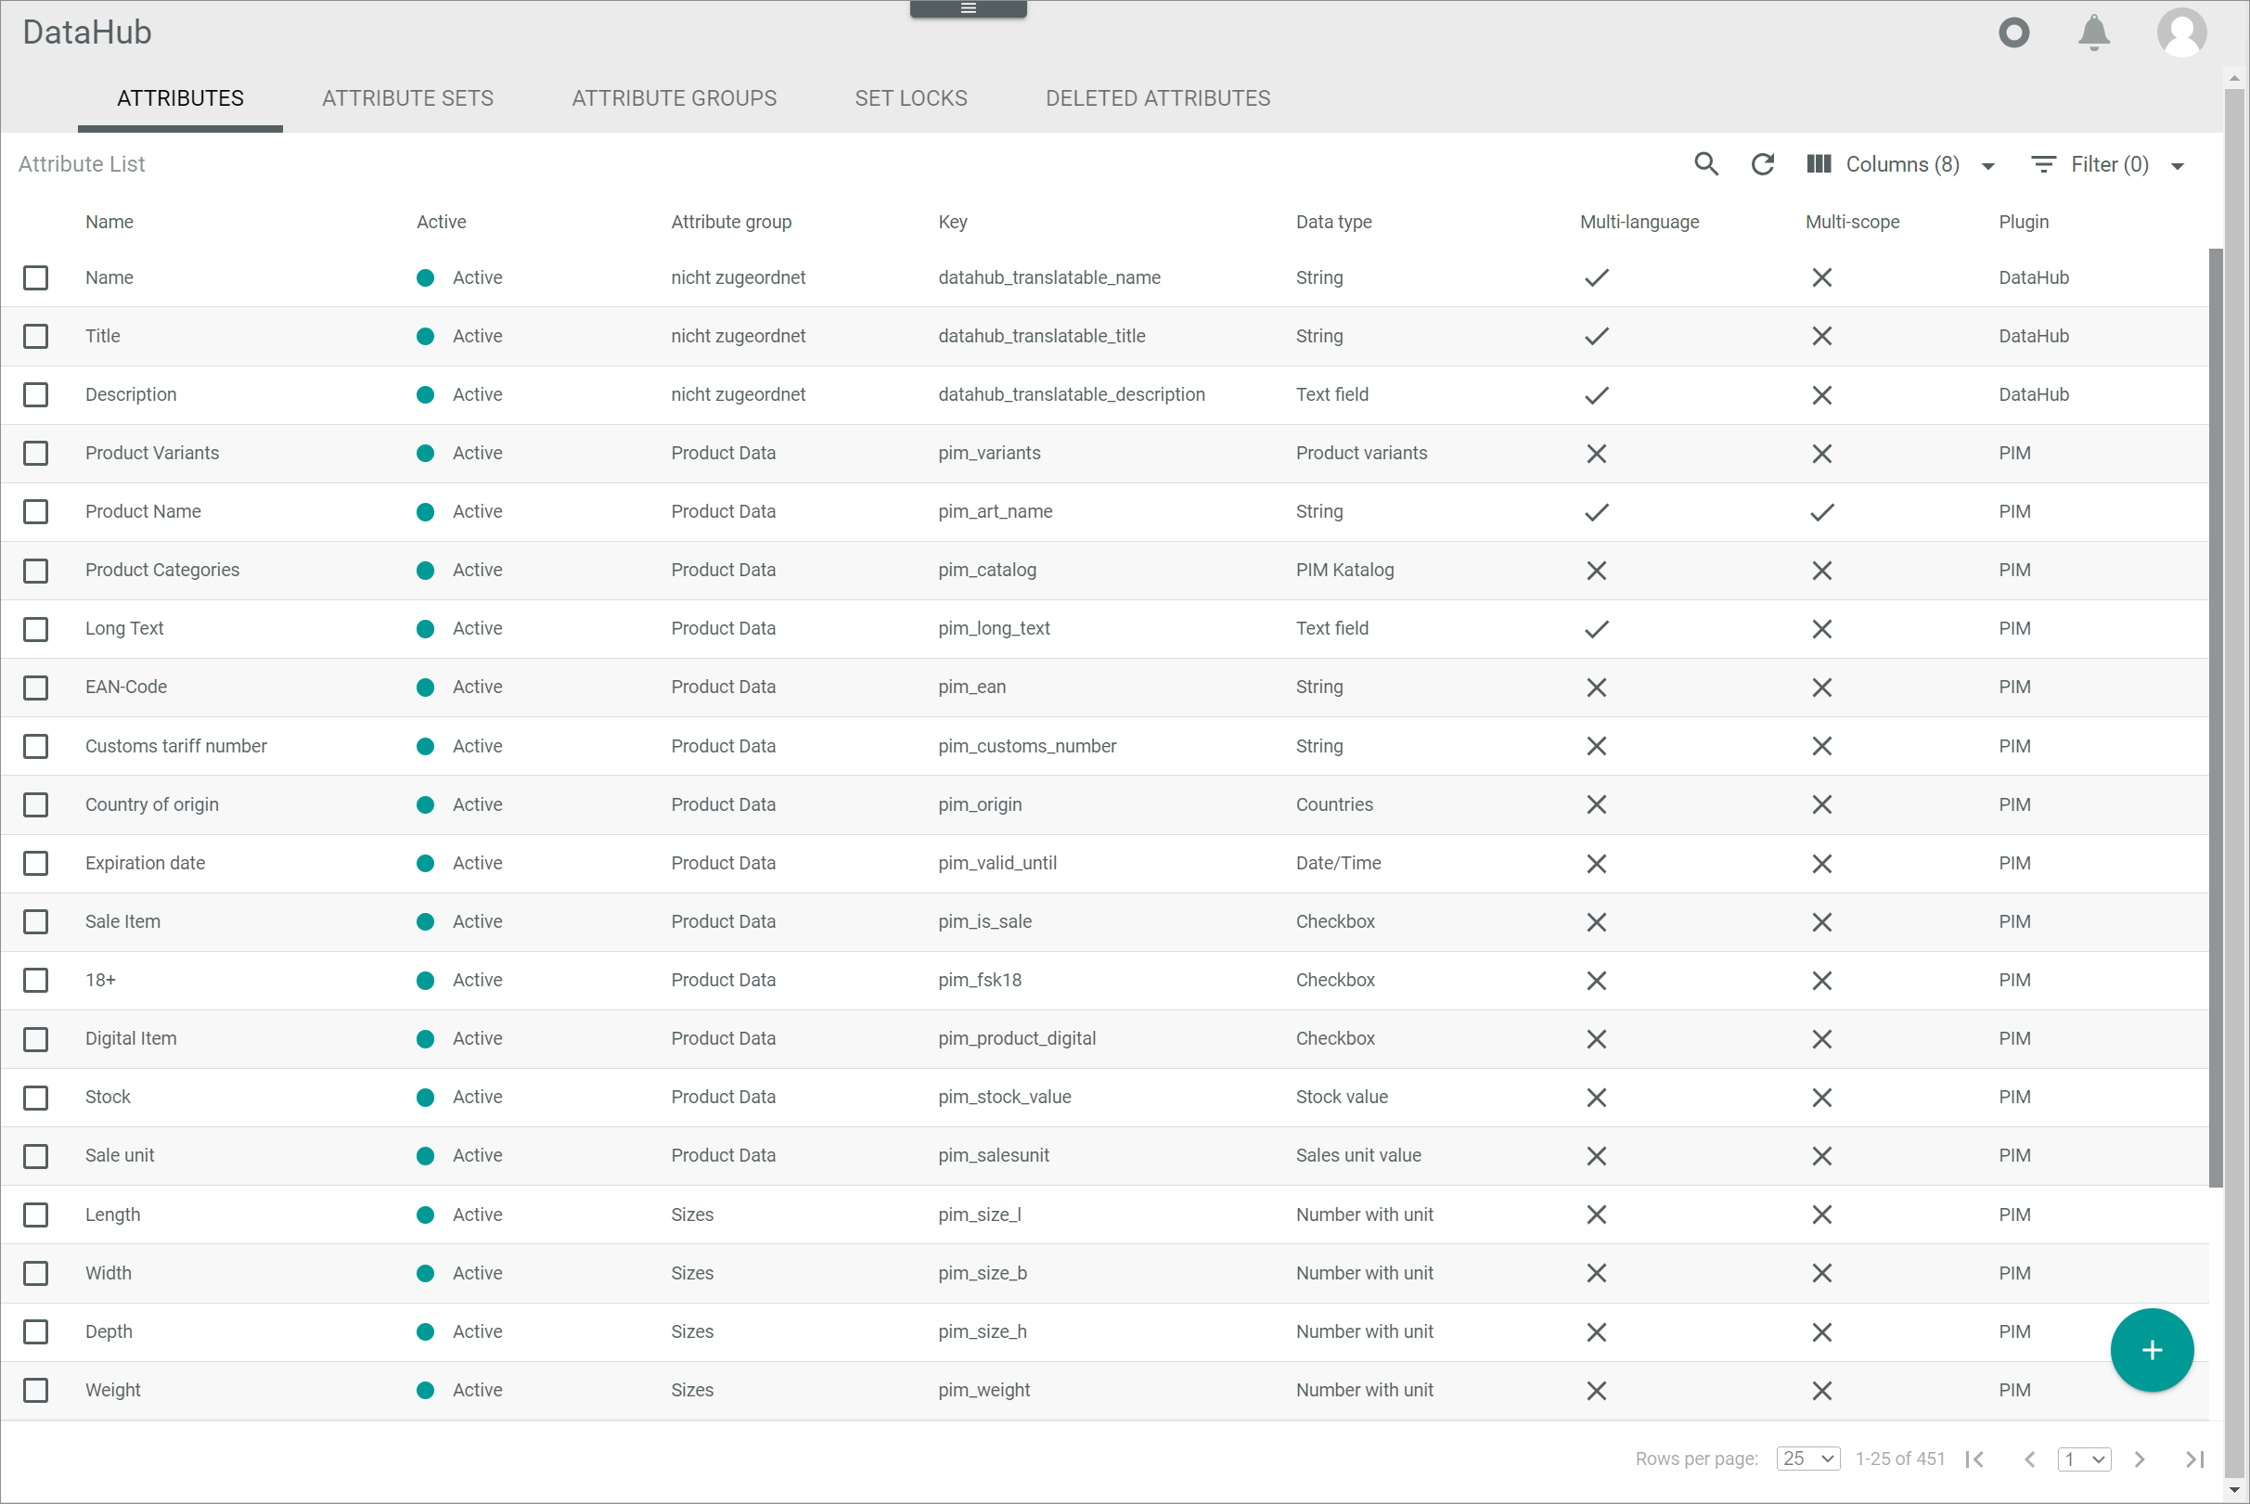
Task: Sort by the Attribute group column header
Action: [731, 222]
